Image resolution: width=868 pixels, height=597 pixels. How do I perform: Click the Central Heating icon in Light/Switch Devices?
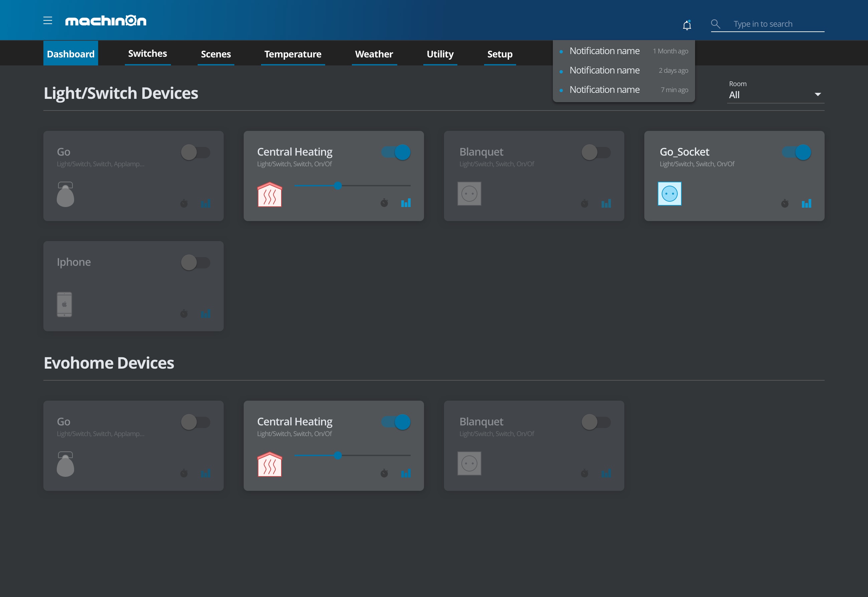(270, 194)
